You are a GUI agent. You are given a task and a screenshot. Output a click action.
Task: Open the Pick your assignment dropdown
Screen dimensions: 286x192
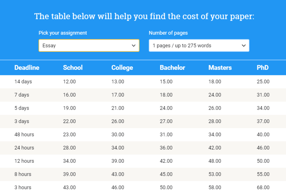click(89, 45)
